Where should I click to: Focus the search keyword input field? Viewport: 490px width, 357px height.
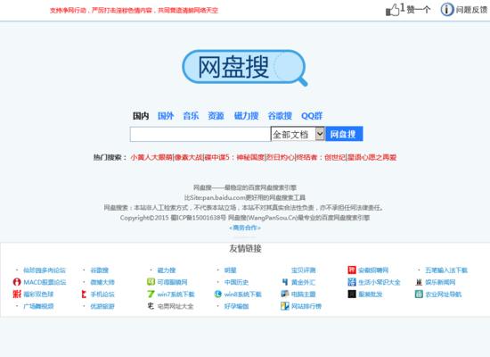point(200,134)
